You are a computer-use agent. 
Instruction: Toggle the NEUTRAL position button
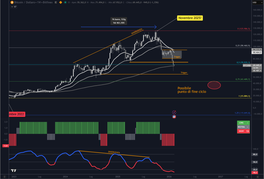pyautogui.click(x=243, y=127)
